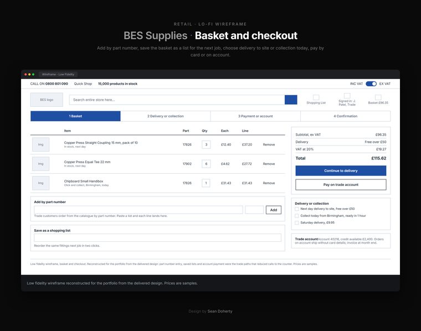This screenshot has width=421, height=331.
Task: Remove Copper Press Equal Tee 22 mm
Action: (269, 164)
